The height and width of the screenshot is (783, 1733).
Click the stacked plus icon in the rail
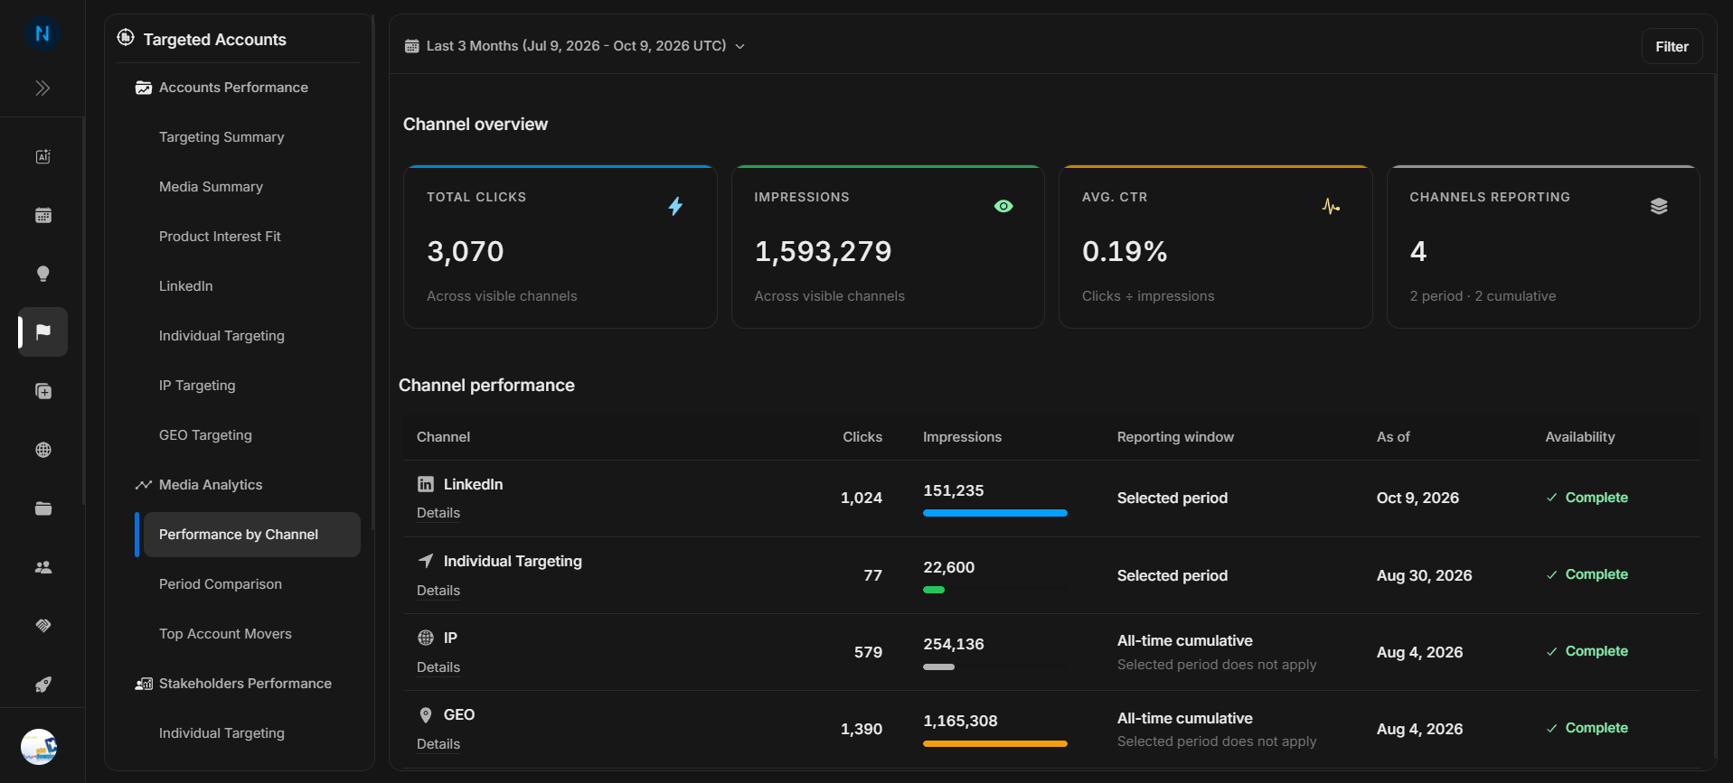[42, 391]
